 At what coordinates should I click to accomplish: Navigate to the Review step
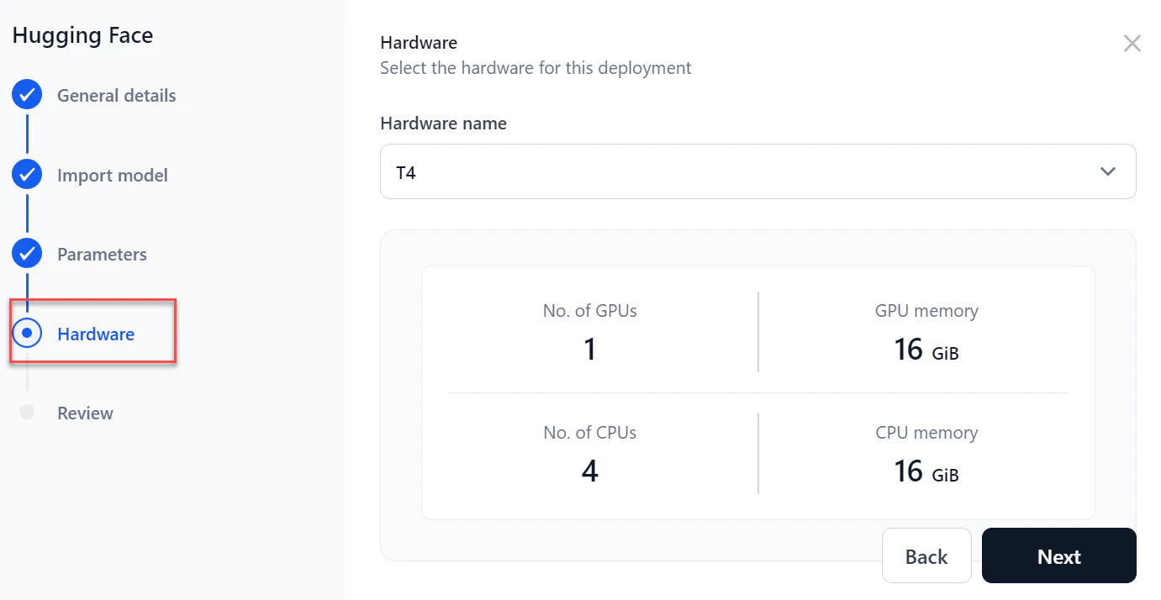click(84, 412)
